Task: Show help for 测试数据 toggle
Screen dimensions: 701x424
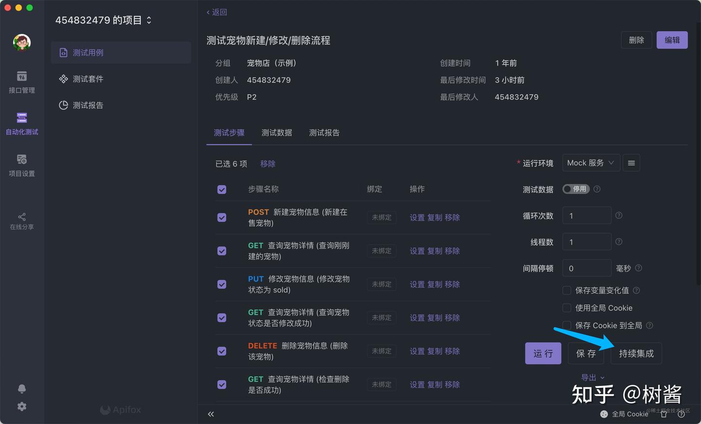Action: pyautogui.click(x=597, y=189)
